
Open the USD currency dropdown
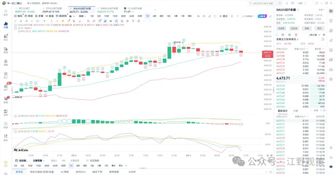point(302,3)
